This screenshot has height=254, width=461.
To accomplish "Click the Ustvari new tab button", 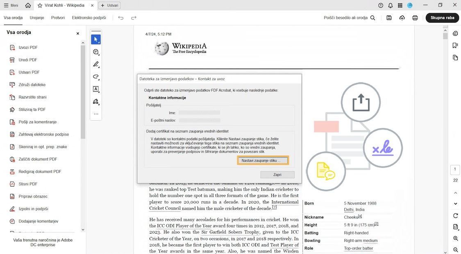I will (x=110, y=5).
